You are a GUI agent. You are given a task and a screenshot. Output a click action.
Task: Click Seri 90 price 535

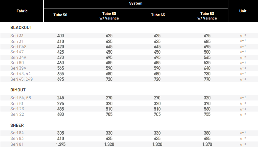pos(207,62)
